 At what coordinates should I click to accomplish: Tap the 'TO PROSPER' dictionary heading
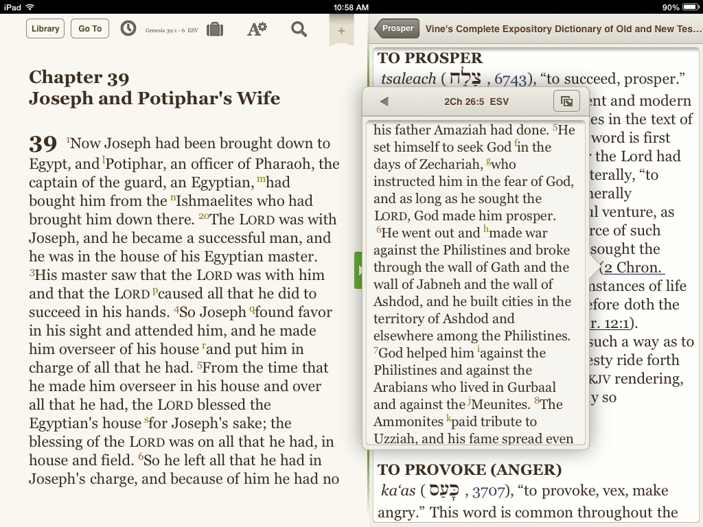click(x=430, y=58)
